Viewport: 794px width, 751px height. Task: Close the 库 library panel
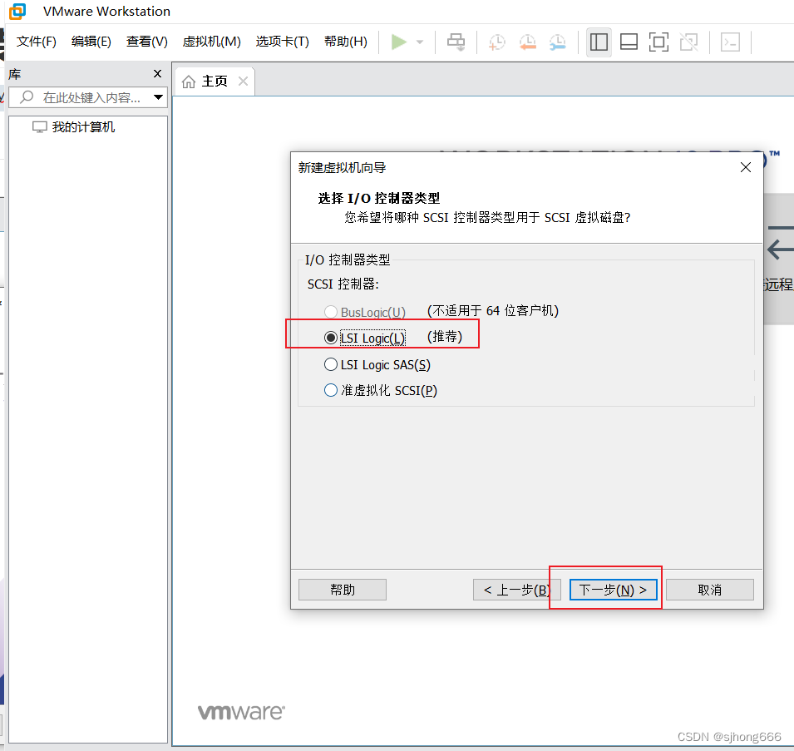(x=157, y=74)
